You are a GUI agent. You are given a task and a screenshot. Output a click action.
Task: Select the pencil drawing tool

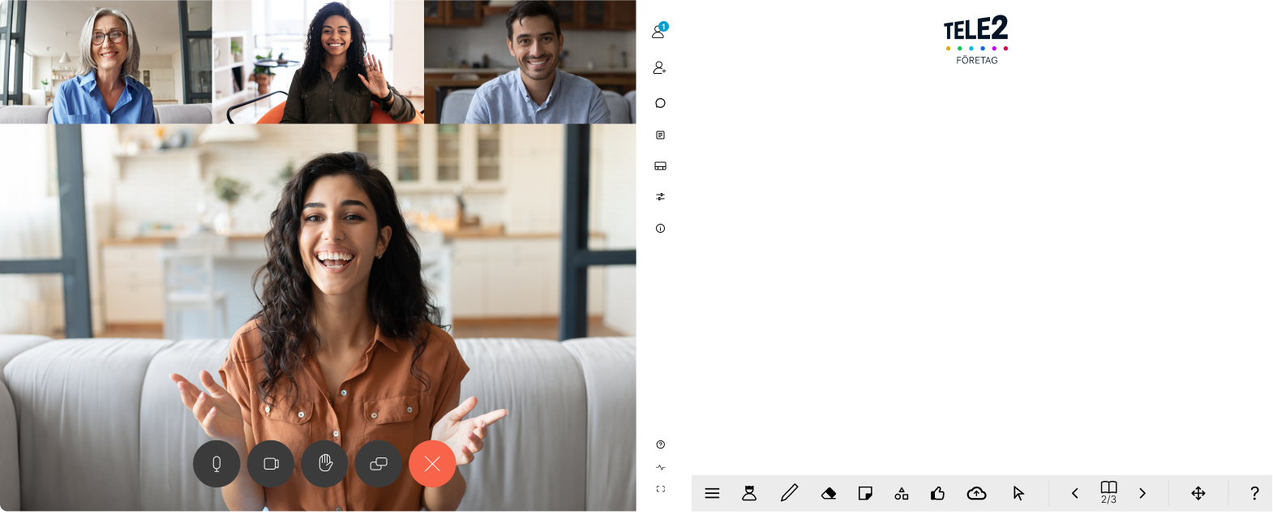click(789, 493)
